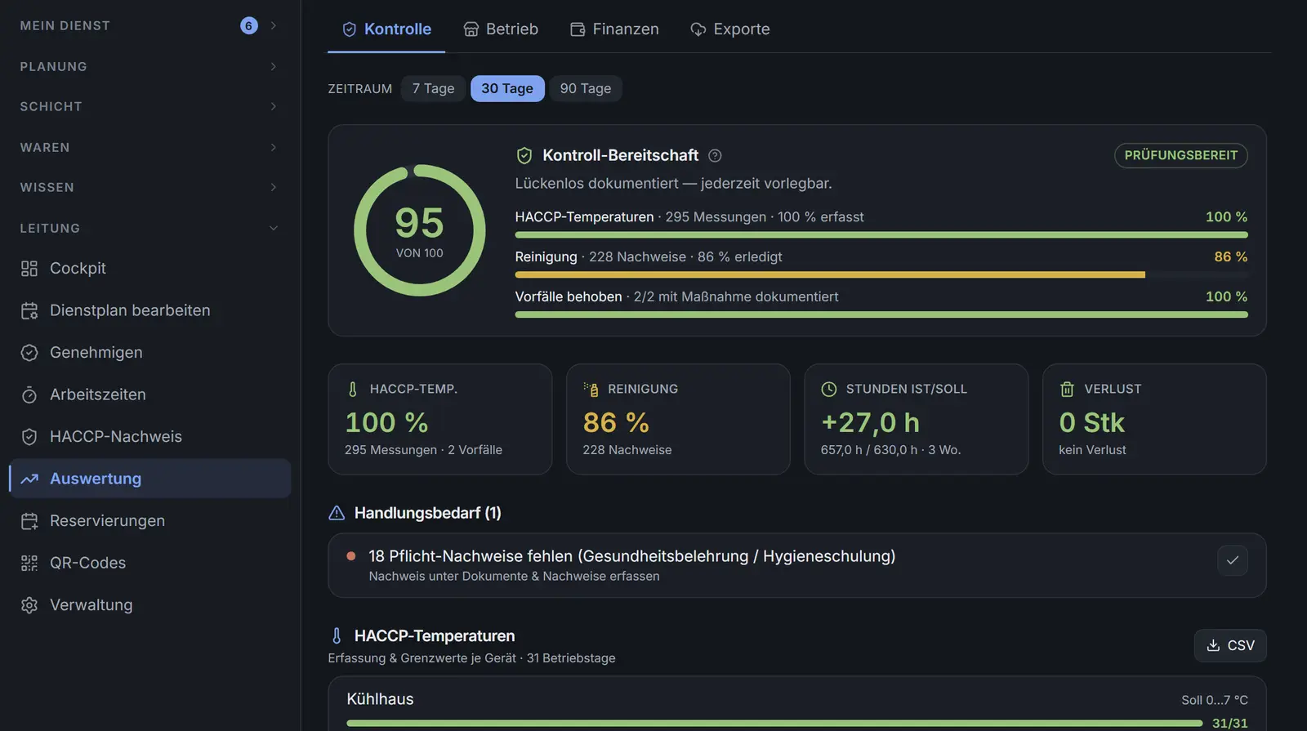
Task: Click thermometer icon in HACCP-TEMP. card
Action: coord(353,390)
